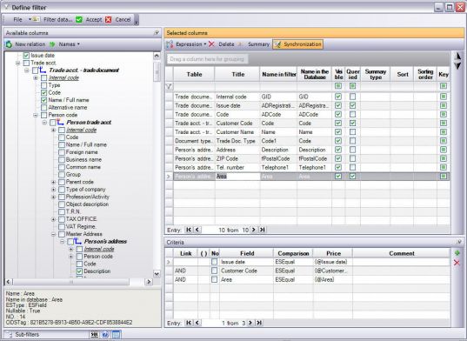The width and height of the screenshot is (467, 341).
Task: Go to last entry in Criteria grid
Action: pyautogui.click(x=259, y=323)
